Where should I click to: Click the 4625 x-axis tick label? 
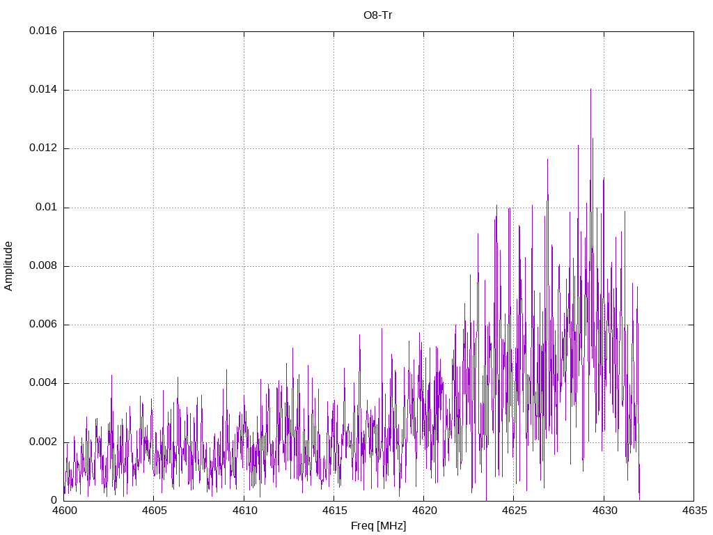(x=513, y=511)
